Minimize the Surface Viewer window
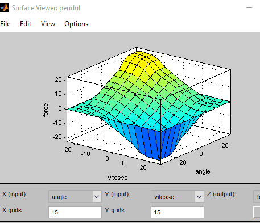The height and width of the screenshot is (223, 260). 249,8
